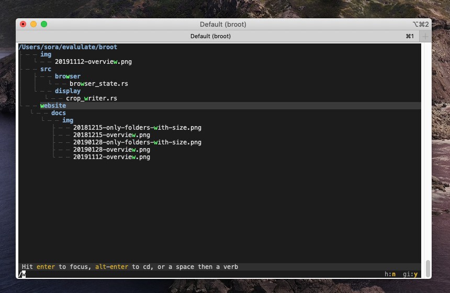The width and height of the screenshot is (450, 293).
Task: Click the root path /Users/sora/evalulate/broot
Action: pos(68,47)
